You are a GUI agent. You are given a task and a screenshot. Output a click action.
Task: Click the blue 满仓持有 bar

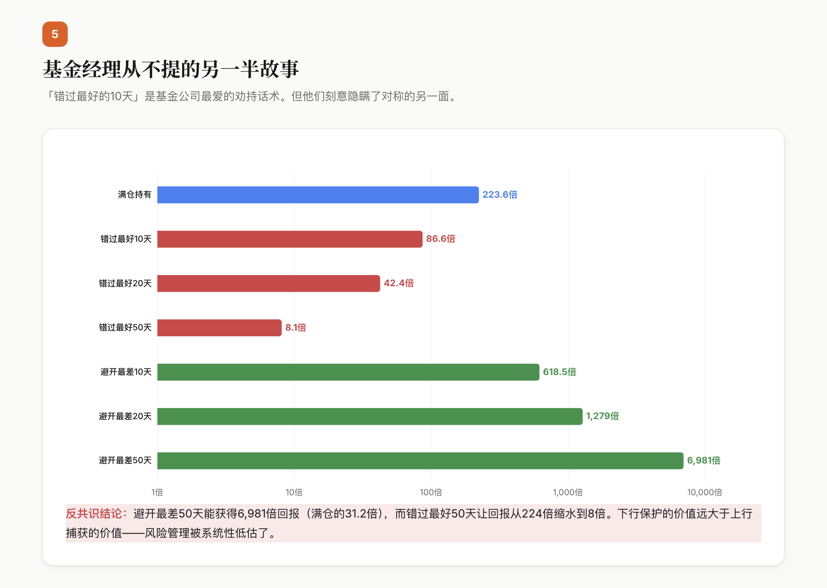coord(318,195)
